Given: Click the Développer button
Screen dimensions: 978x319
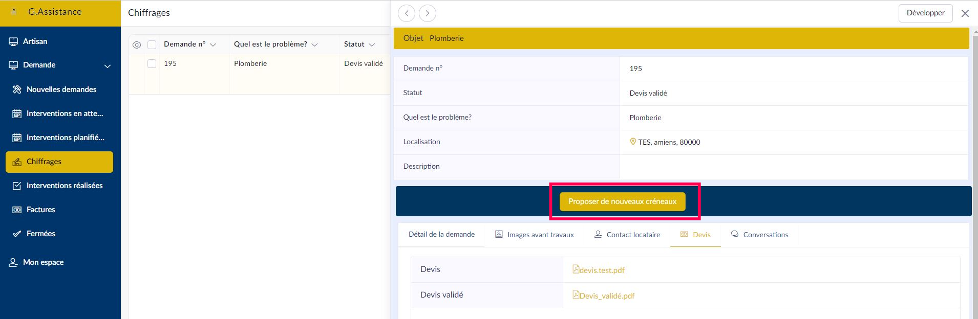Looking at the screenshot, I should 925,13.
